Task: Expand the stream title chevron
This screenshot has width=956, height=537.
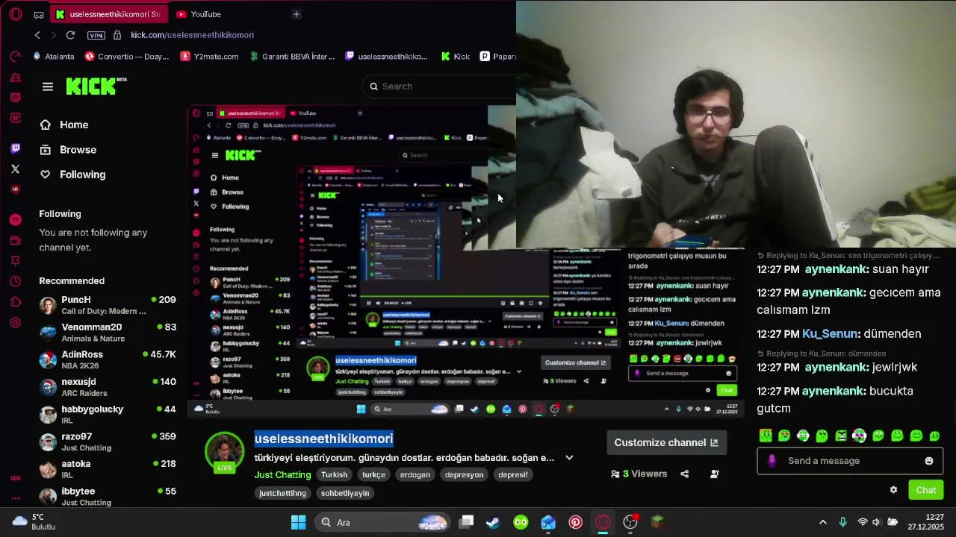Action: [x=569, y=458]
